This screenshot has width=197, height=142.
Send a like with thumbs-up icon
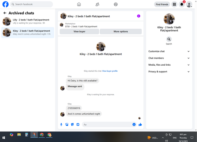click(x=140, y=124)
